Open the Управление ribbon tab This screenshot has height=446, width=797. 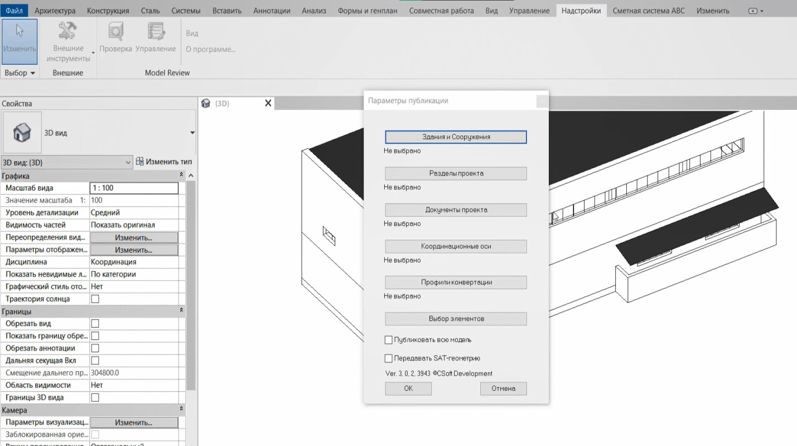tap(529, 11)
